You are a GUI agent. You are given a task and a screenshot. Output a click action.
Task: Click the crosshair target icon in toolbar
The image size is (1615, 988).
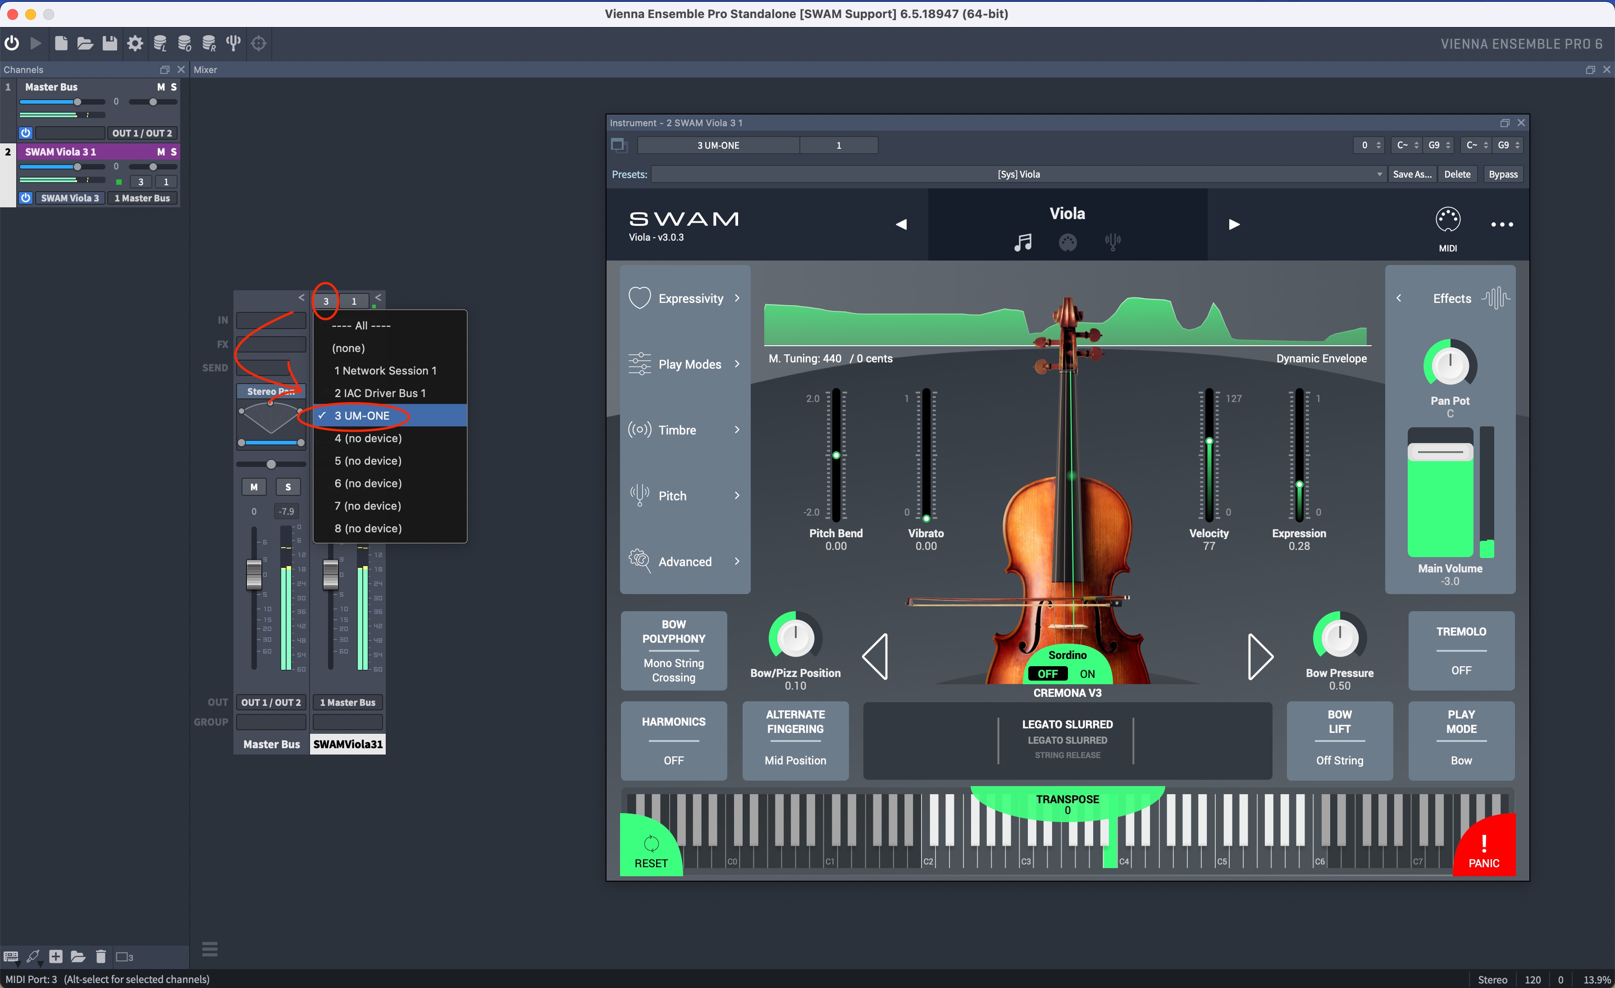(259, 43)
